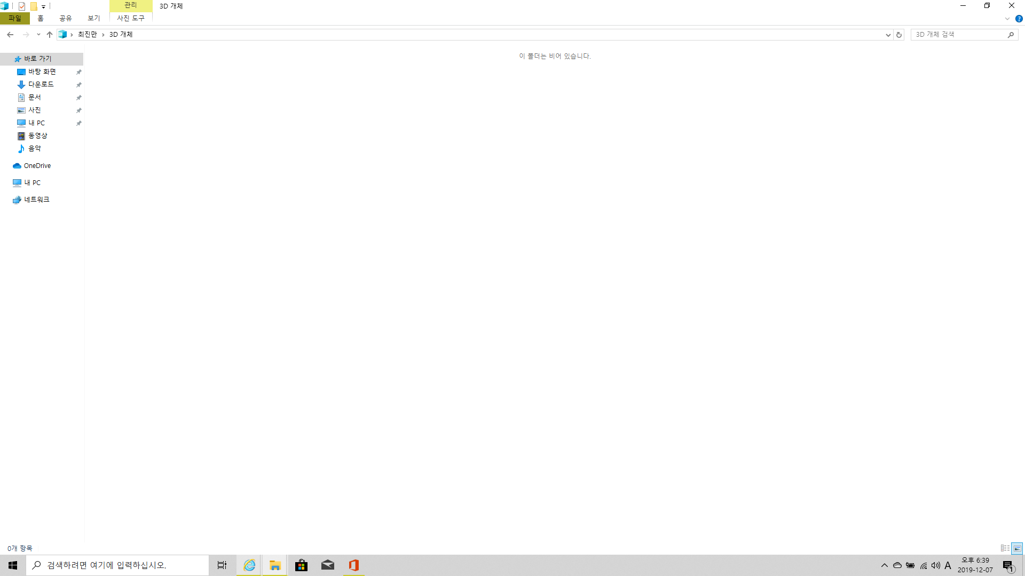This screenshot has width=1025, height=576.
Task: Open the volume speaker tray icon
Action: 936,565
